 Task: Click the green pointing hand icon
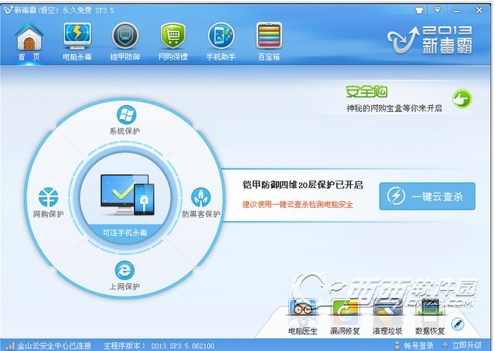(462, 99)
